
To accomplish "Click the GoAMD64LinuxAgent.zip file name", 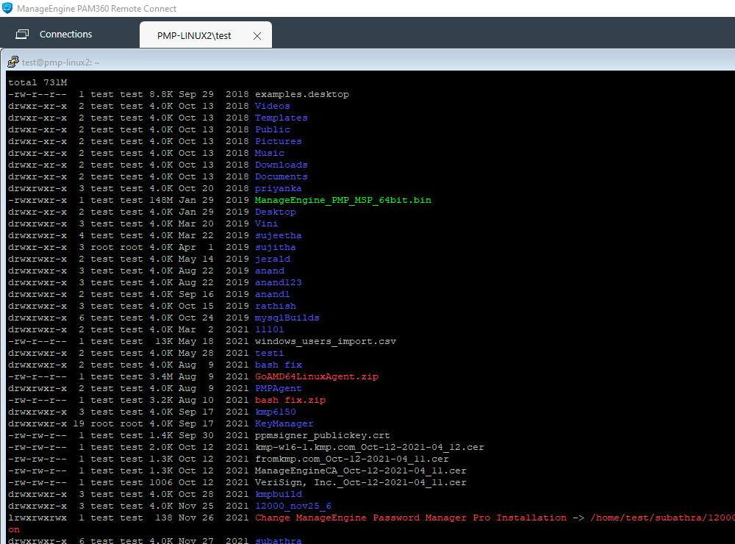I will click(x=317, y=376).
